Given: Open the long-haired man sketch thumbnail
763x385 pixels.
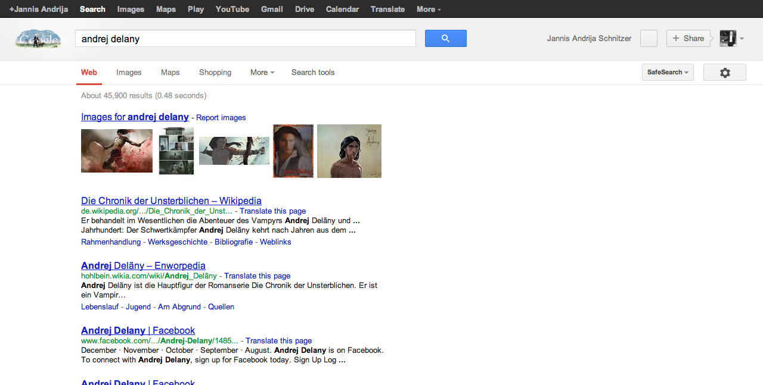Looking at the screenshot, I should [x=349, y=151].
